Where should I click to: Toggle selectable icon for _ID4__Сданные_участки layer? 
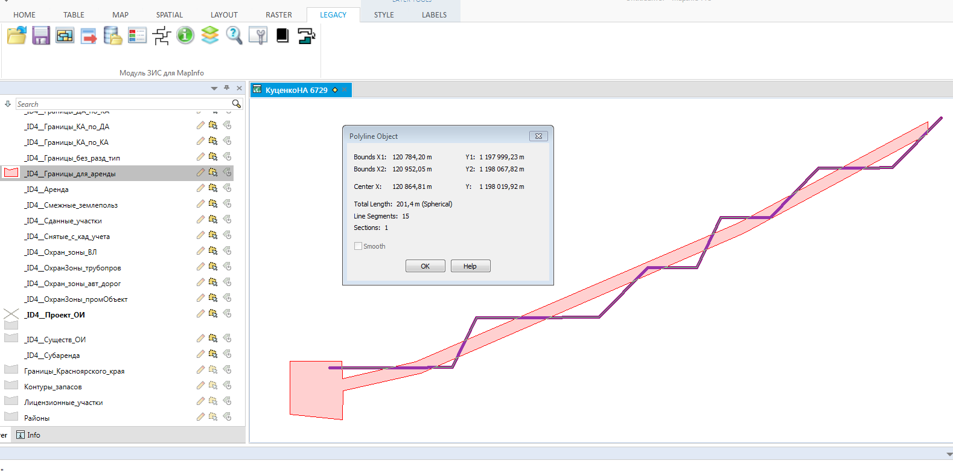[x=213, y=220]
